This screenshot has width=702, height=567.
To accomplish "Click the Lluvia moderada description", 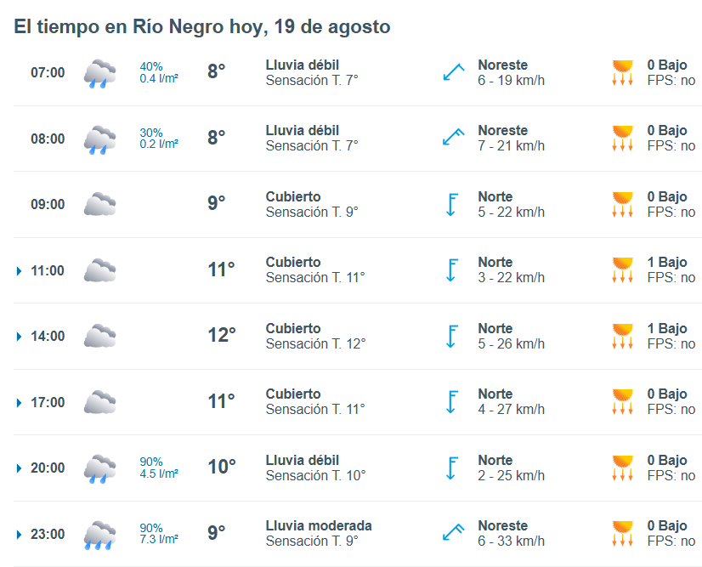I will (x=319, y=526).
